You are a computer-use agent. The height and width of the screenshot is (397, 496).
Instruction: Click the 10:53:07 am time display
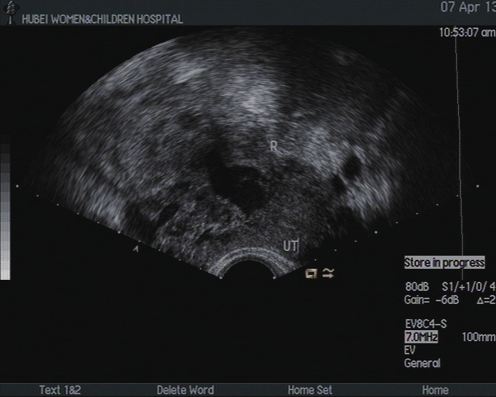click(x=466, y=32)
